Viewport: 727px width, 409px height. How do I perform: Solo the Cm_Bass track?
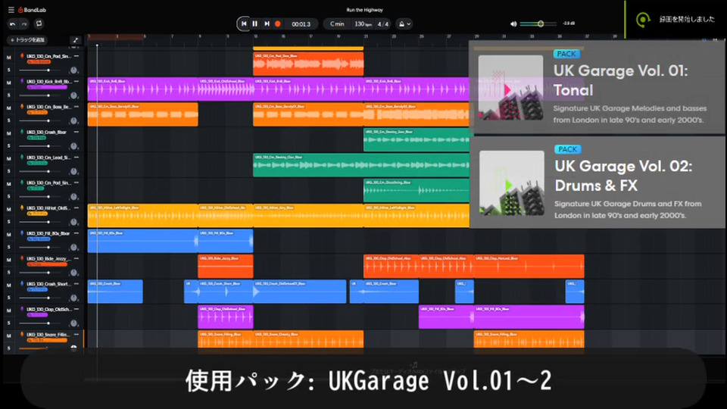(x=9, y=120)
